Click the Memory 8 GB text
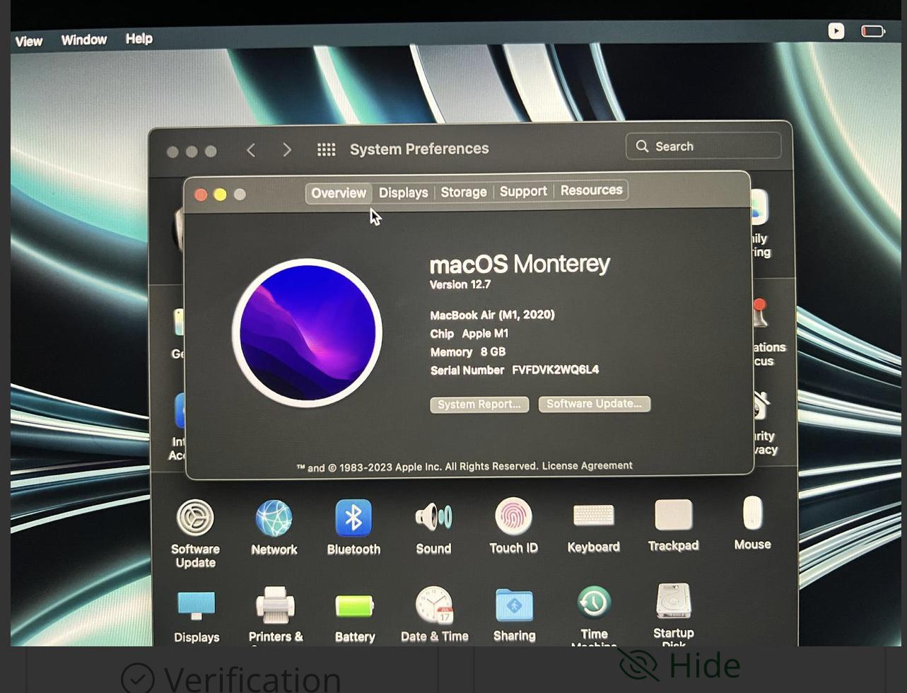 coord(467,351)
